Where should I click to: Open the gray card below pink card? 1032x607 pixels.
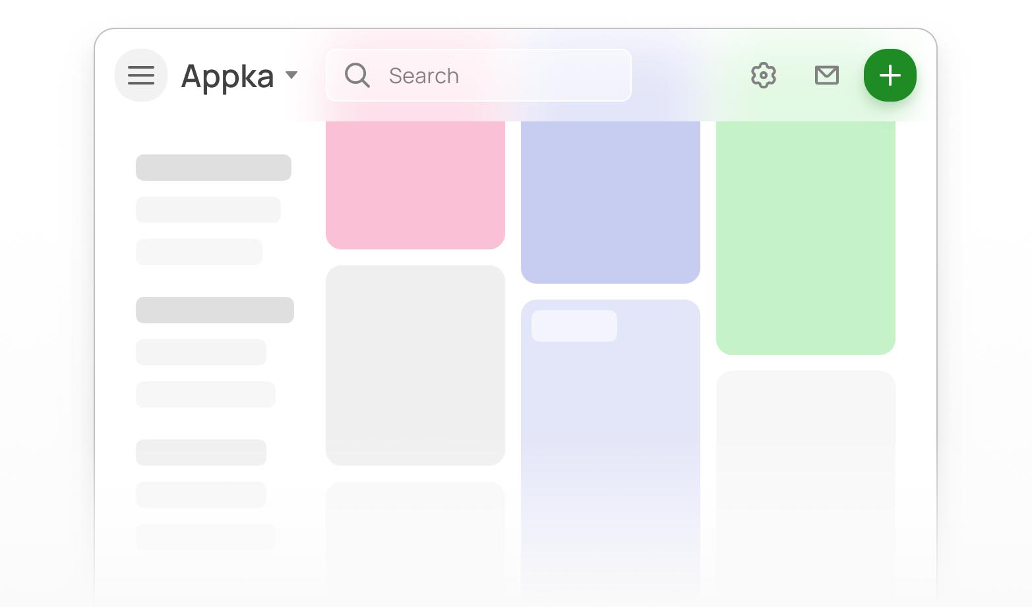415,366
